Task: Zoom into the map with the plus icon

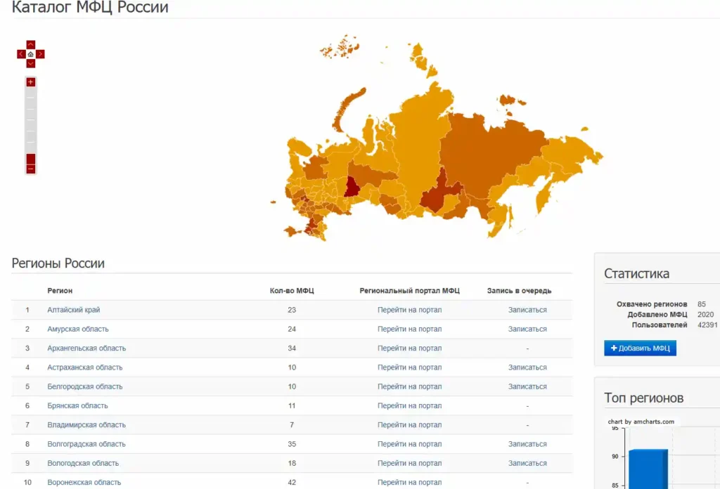Action: click(30, 81)
